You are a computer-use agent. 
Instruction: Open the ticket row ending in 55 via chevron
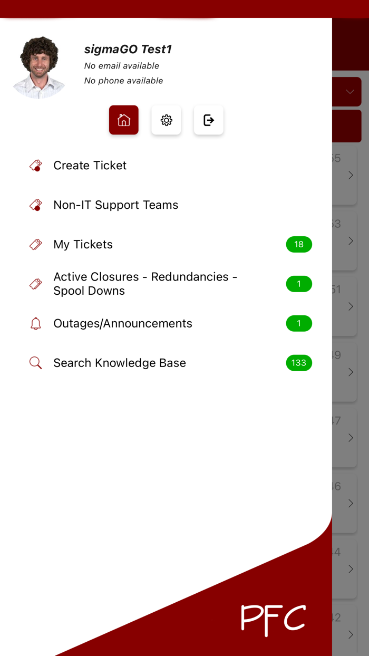click(x=351, y=175)
